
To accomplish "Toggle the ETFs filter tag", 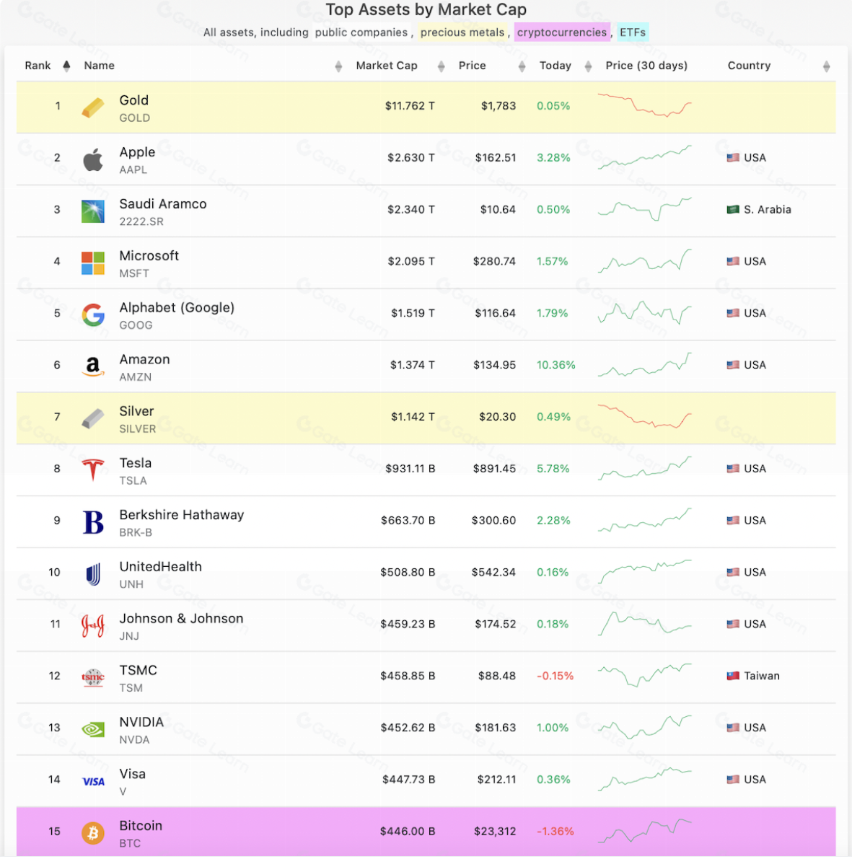I will tap(633, 32).
